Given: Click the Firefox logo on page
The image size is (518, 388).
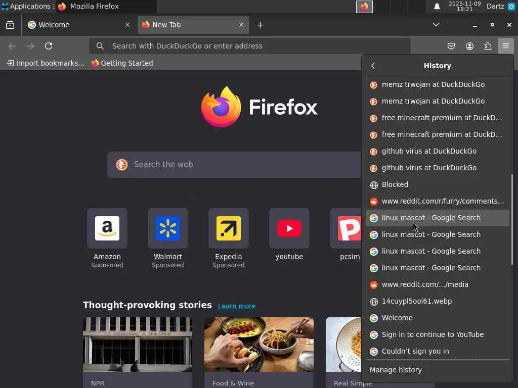Looking at the screenshot, I should (x=260, y=107).
